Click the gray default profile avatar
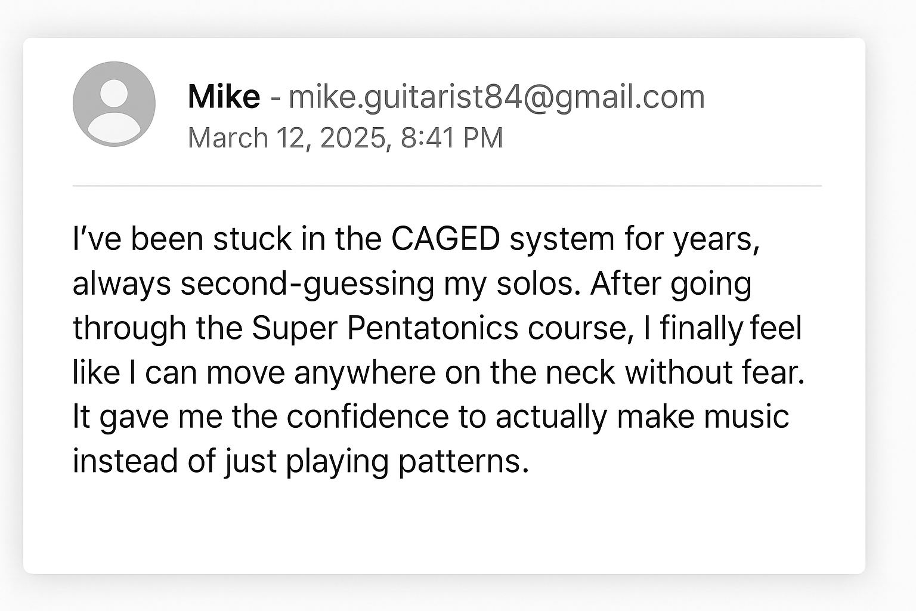Viewport: 916px width, 611px height. click(x=114, y=104)
